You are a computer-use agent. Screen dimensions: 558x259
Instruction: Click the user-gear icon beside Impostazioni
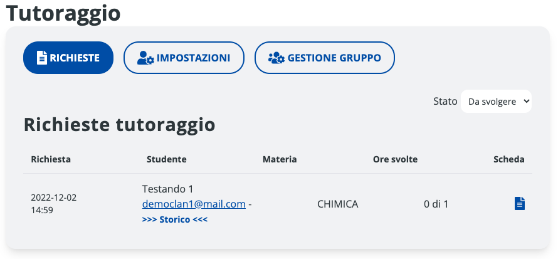pos(145,58)
